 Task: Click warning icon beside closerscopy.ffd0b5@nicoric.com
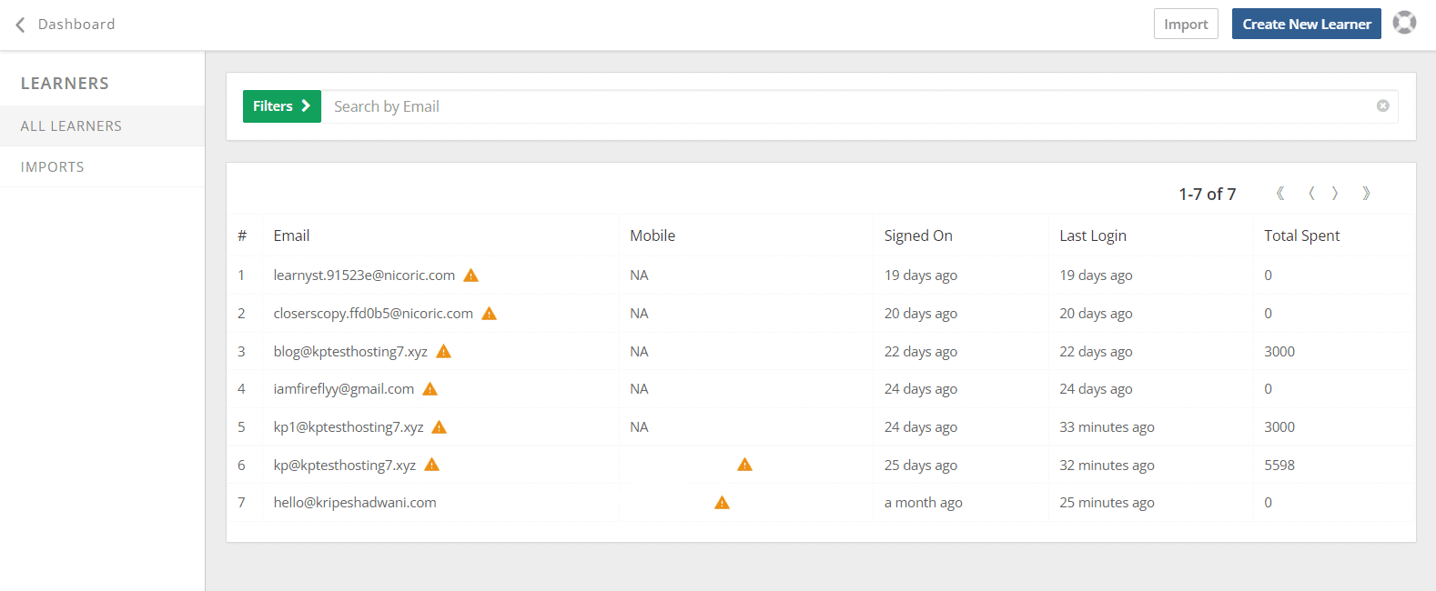click(x=489, y=314)
